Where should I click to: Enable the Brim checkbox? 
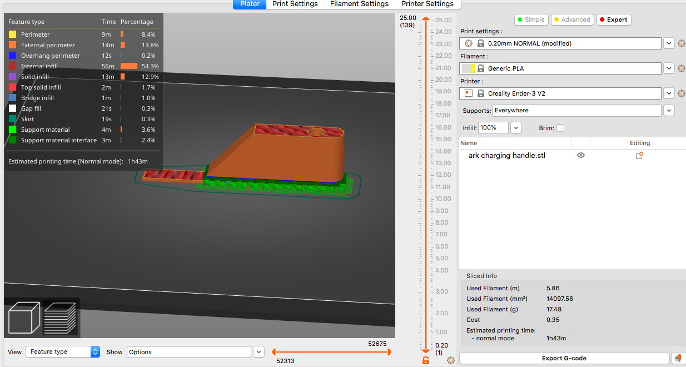[x=560, y=127]
